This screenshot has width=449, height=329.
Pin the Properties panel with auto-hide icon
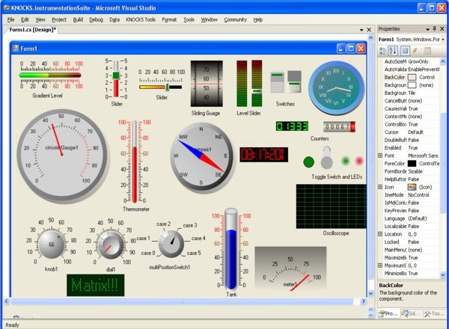(x=434, y=28)
